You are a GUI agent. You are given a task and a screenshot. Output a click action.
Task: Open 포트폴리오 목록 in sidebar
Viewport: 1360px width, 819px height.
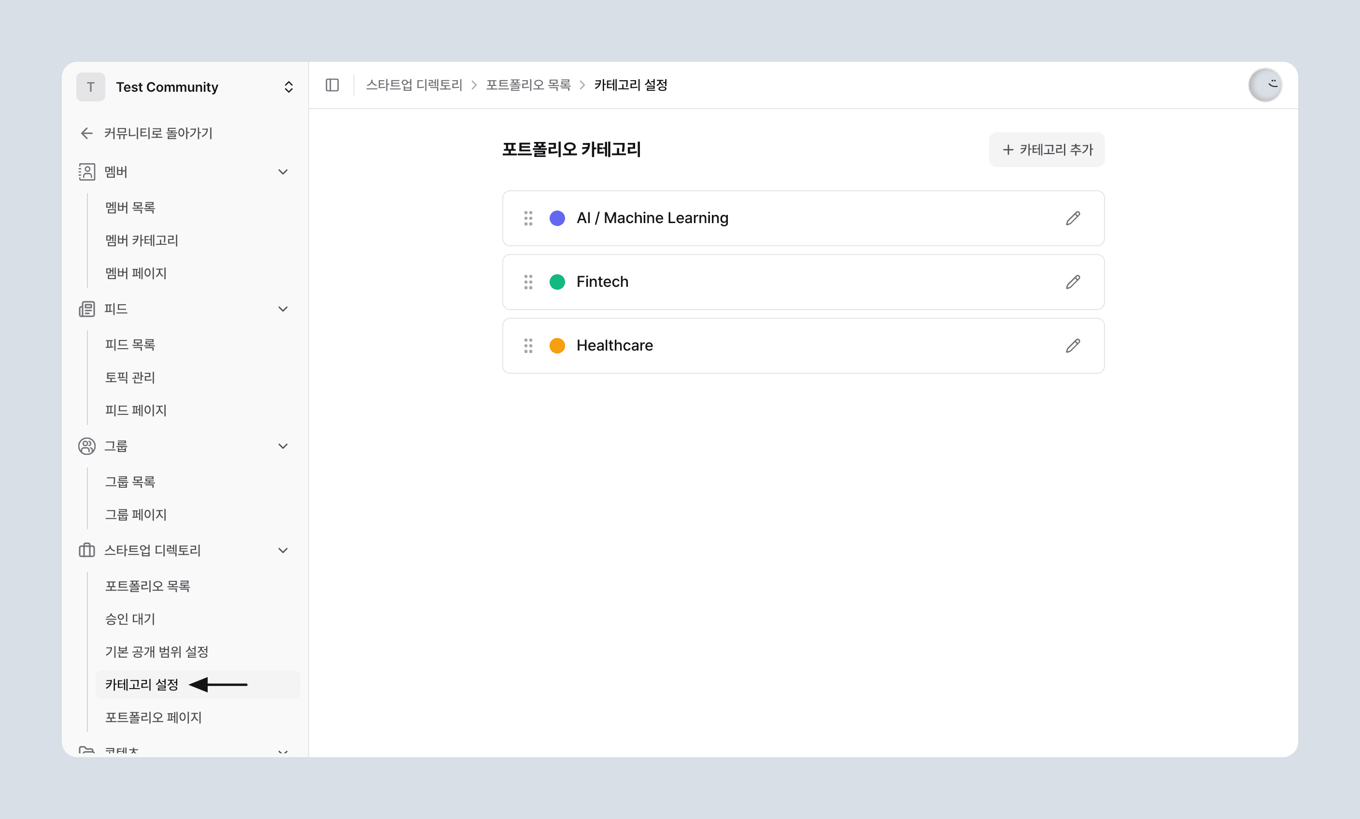147,586
